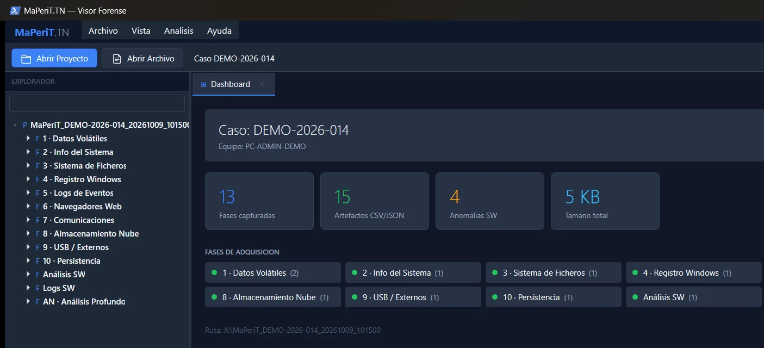Screen dimensions: 764x348
Task: Click the grid icon on the Dashboard tab
Action: tap(204, 85)
